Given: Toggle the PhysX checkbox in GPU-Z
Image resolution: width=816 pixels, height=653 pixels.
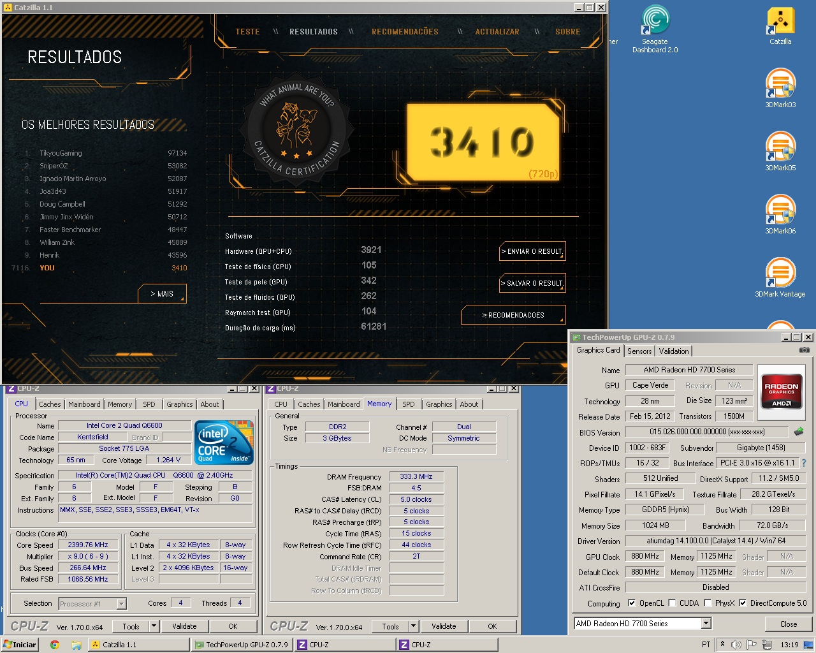Looking at the screenshot, I should pyautogui.click(x=708, y=603).
